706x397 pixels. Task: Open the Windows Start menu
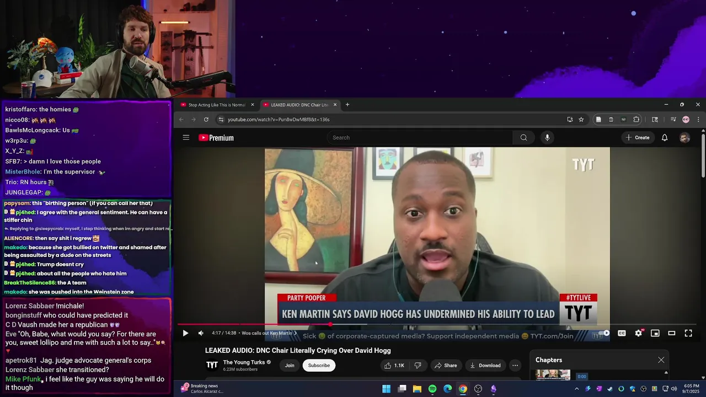tap(386, 389)
